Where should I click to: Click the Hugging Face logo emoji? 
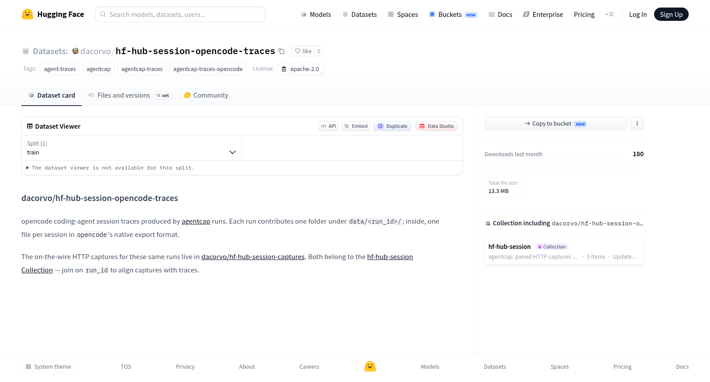28,14
